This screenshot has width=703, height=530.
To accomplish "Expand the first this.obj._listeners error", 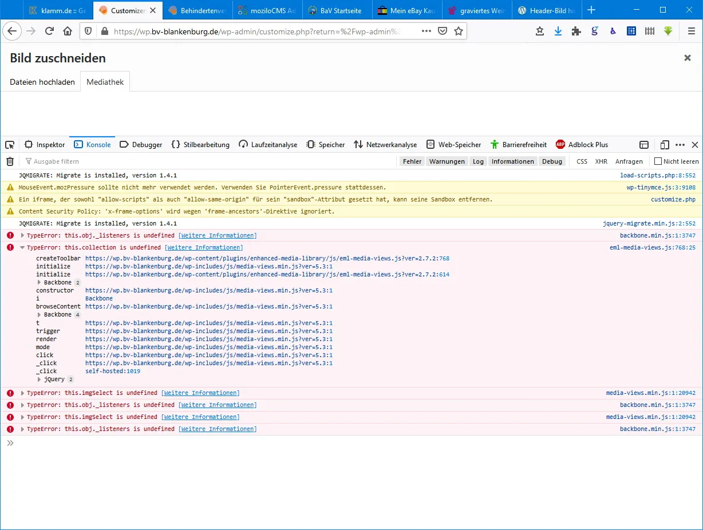I will point(22,236).
